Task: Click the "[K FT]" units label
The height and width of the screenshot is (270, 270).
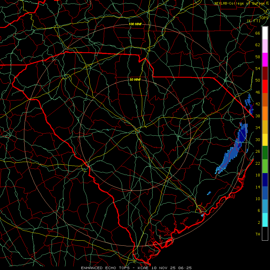Action: pyautogui.click(x=254, y=21)
